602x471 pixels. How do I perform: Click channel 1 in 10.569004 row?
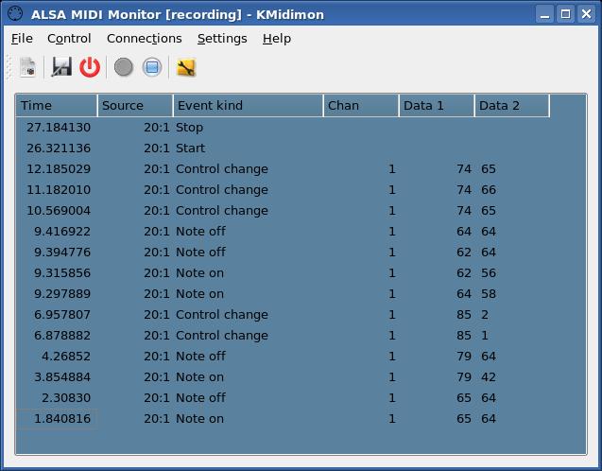coord(391,210)
